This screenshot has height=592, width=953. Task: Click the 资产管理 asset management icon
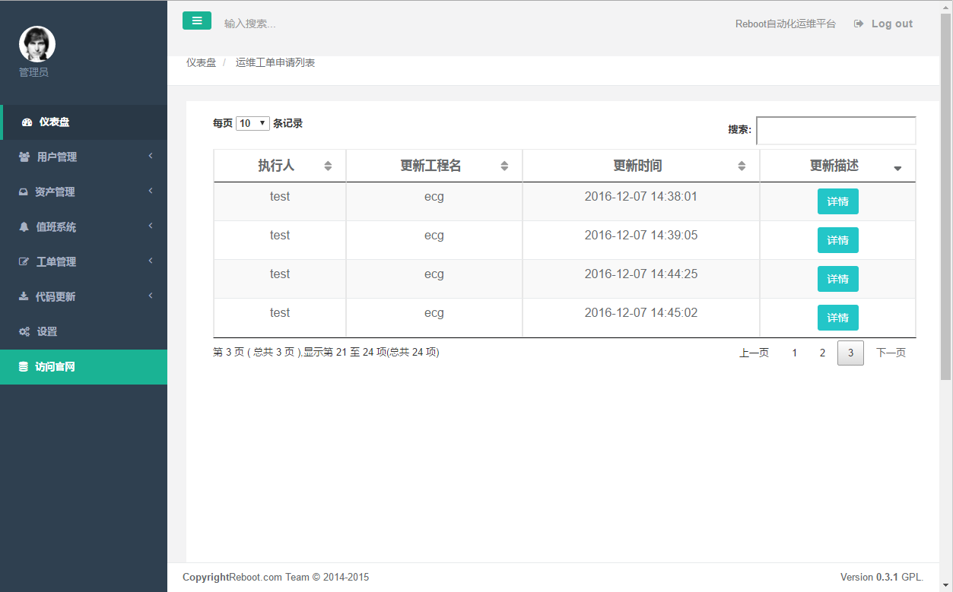24,192
